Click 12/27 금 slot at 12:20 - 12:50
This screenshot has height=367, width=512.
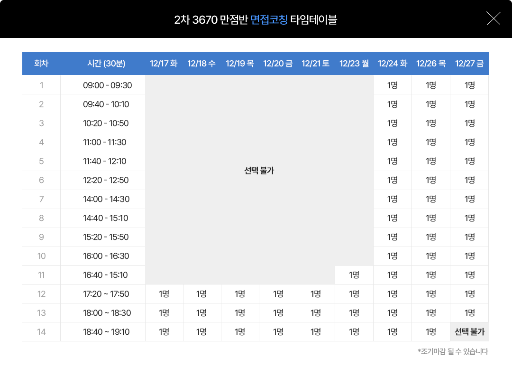pos(469,180)
